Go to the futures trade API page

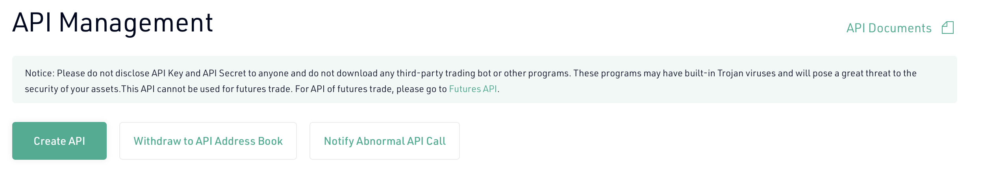473,89
